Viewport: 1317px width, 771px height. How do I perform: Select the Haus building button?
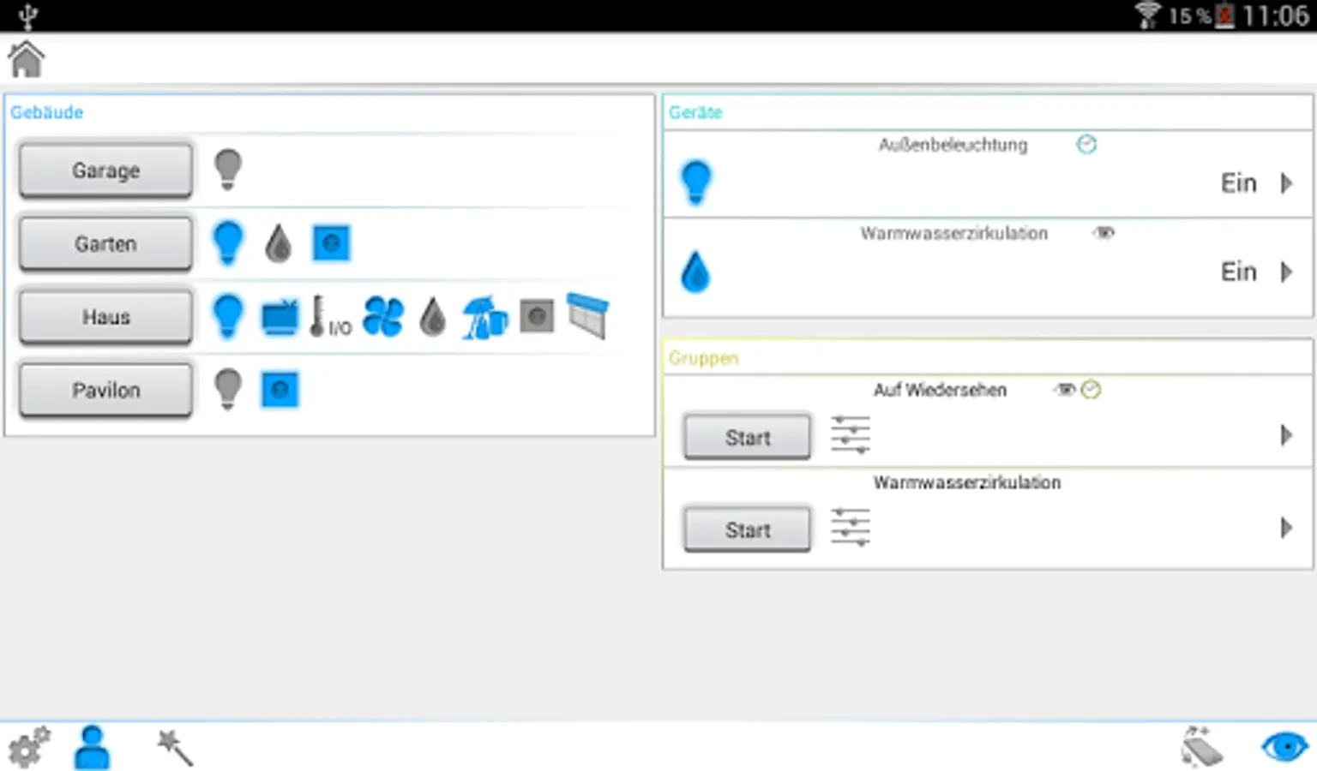point(106,317)
